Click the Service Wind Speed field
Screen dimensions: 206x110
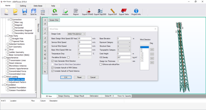pos(85,42)
